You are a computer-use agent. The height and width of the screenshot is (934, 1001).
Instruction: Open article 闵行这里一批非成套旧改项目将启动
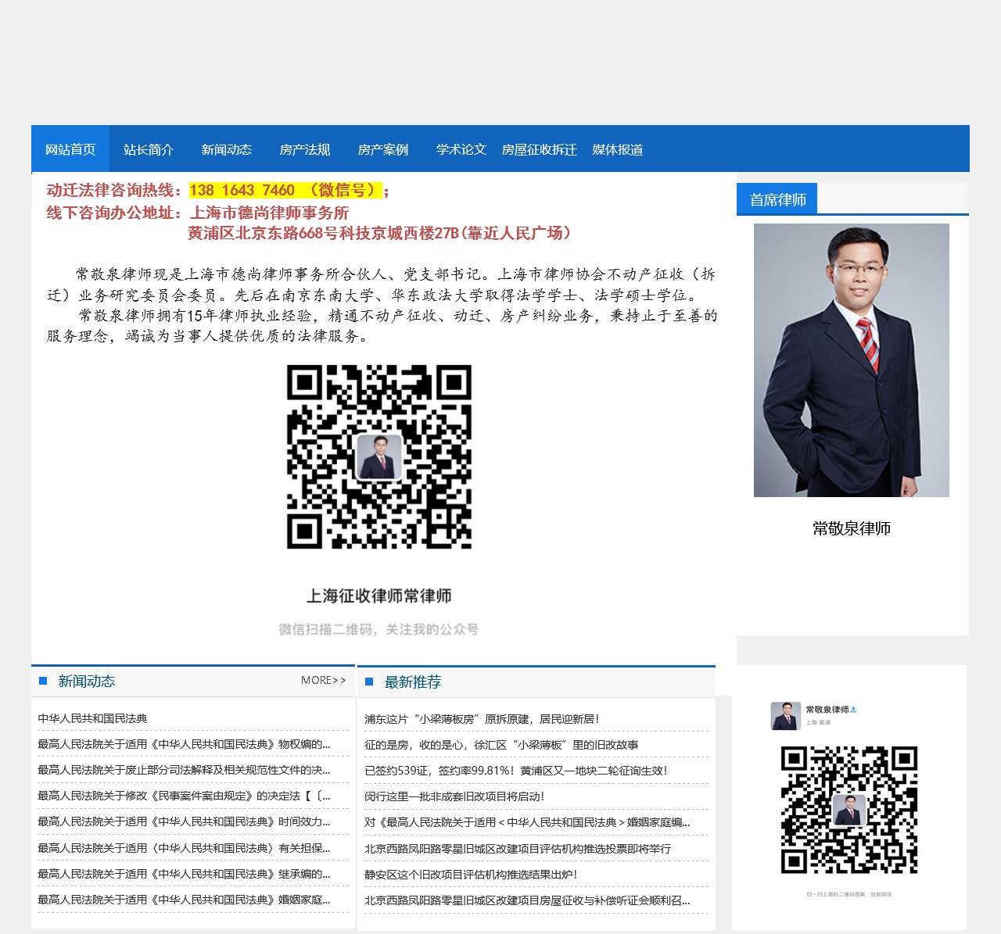(454, 796)
